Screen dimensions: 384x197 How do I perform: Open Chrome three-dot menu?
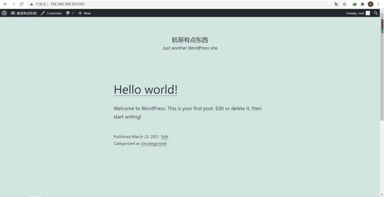[379, 4]
